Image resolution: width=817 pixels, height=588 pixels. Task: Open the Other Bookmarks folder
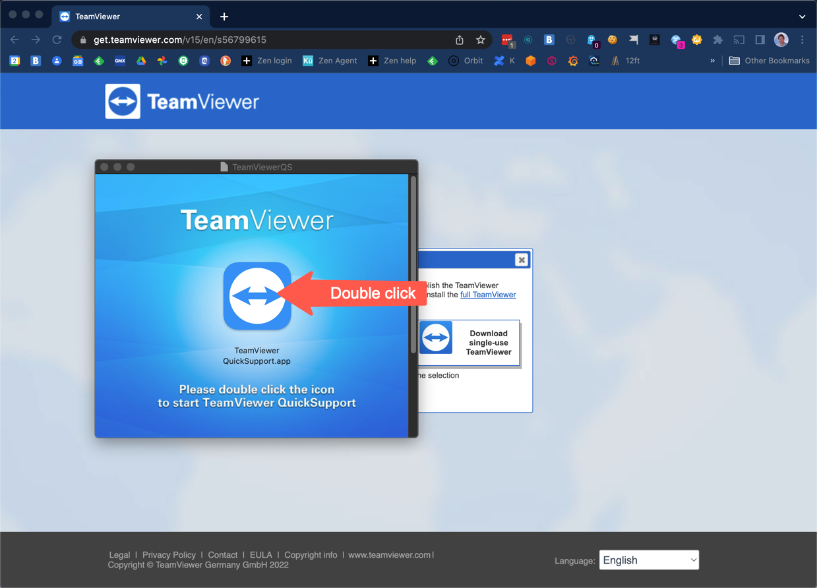(769, 61)
